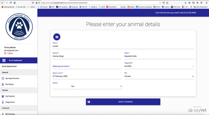Image resolution: width=209 pixels, height=115 pixels.
Task: Click the Referring Vet Clinic field
Action: coord(87,66)
